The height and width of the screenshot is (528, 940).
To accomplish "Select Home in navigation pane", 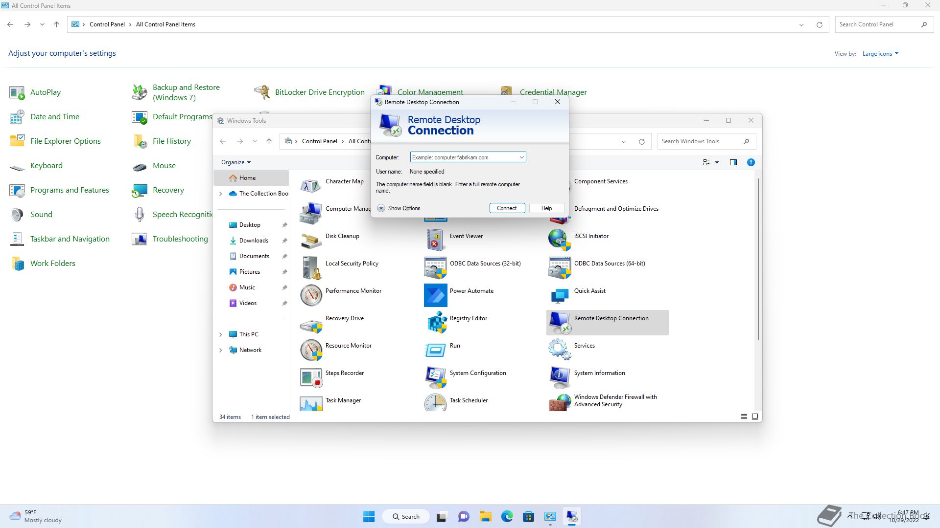I will [251, 178].
